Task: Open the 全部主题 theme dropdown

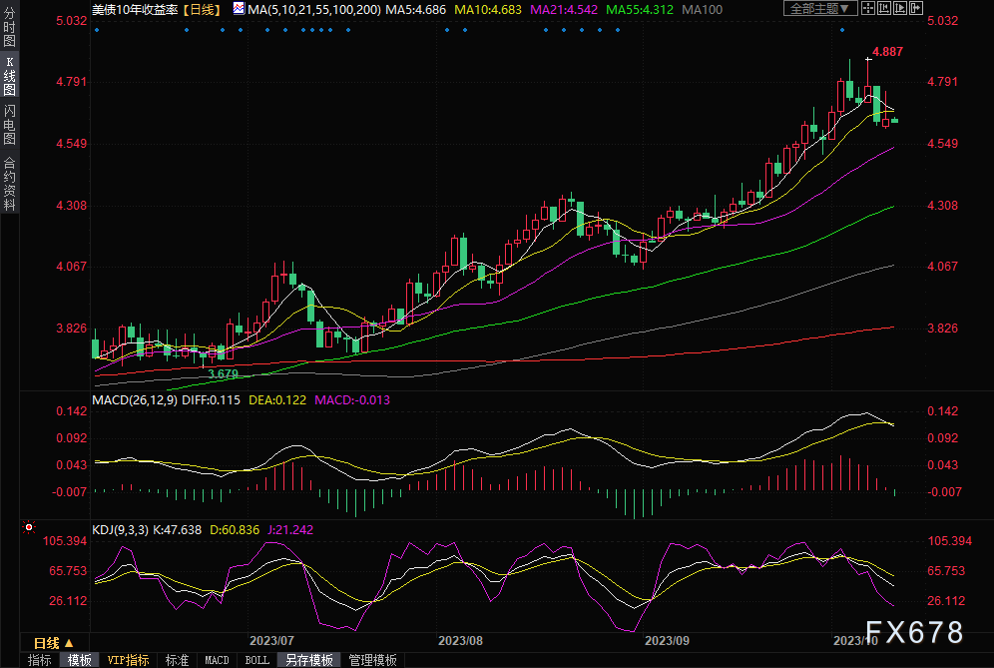Action: [821, 9]
